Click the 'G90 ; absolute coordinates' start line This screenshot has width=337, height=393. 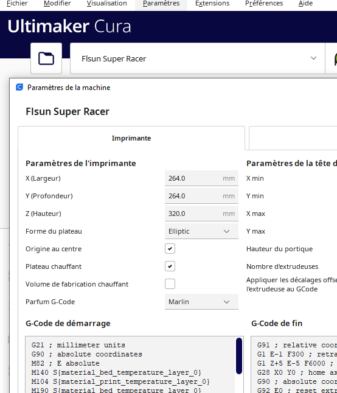87,354
